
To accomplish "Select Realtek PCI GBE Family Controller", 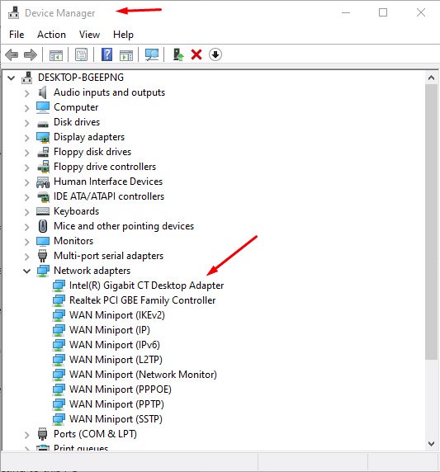I will pos(143,300).
